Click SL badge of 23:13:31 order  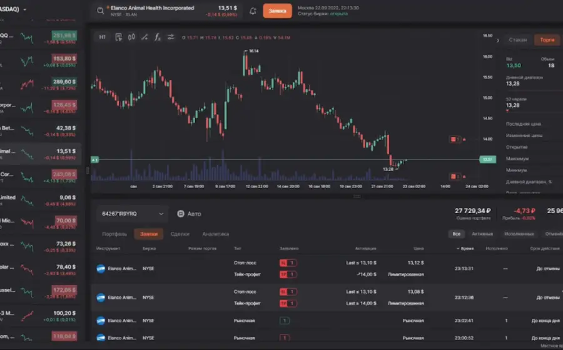pyautogui.click(x=288, y=263)
